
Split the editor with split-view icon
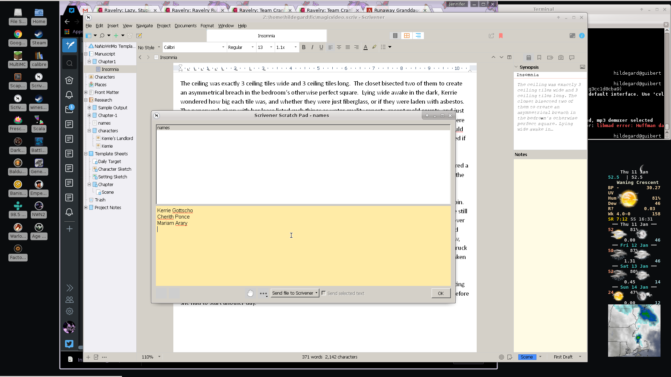(510, 57)
